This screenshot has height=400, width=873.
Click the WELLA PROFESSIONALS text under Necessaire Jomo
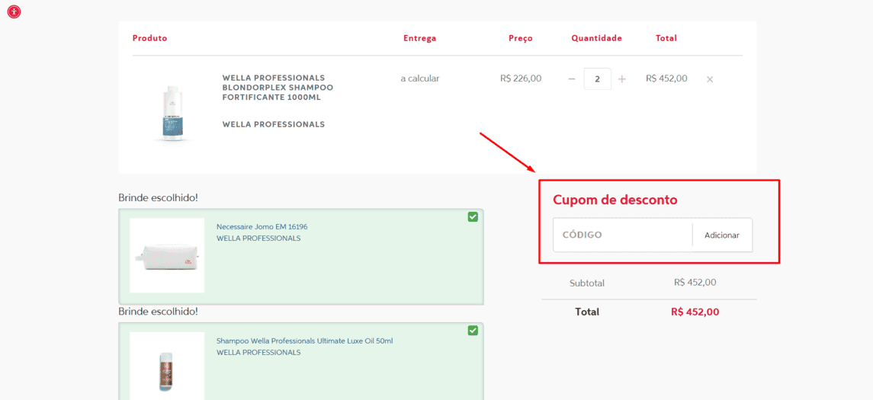point(258,238)
